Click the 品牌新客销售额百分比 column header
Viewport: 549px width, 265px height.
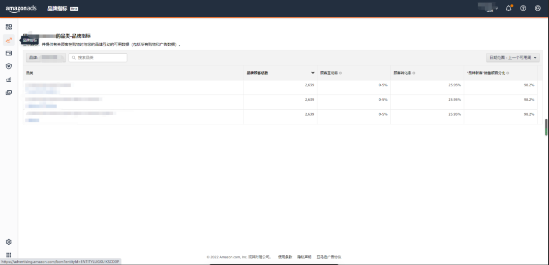pyautogui.click(x=486, y=73)
